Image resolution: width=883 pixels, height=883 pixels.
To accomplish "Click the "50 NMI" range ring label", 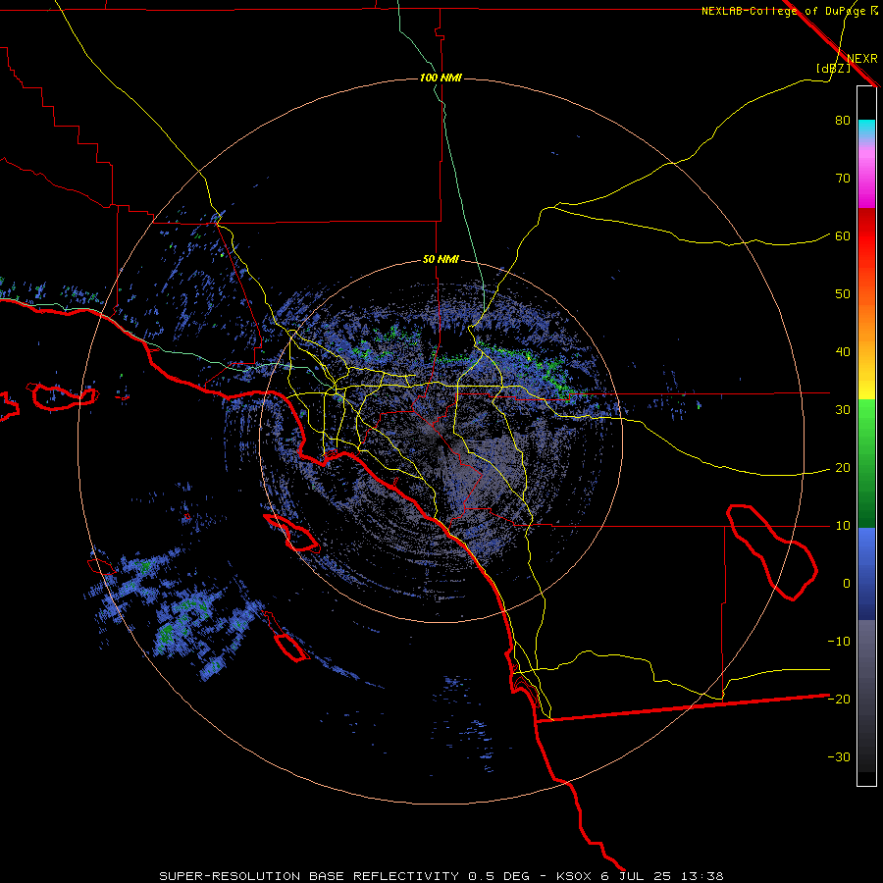I will [441, 260].
